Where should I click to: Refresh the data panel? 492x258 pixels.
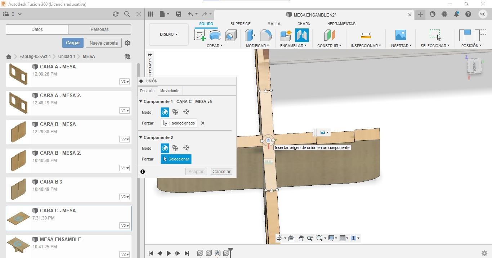coord(115,14)
